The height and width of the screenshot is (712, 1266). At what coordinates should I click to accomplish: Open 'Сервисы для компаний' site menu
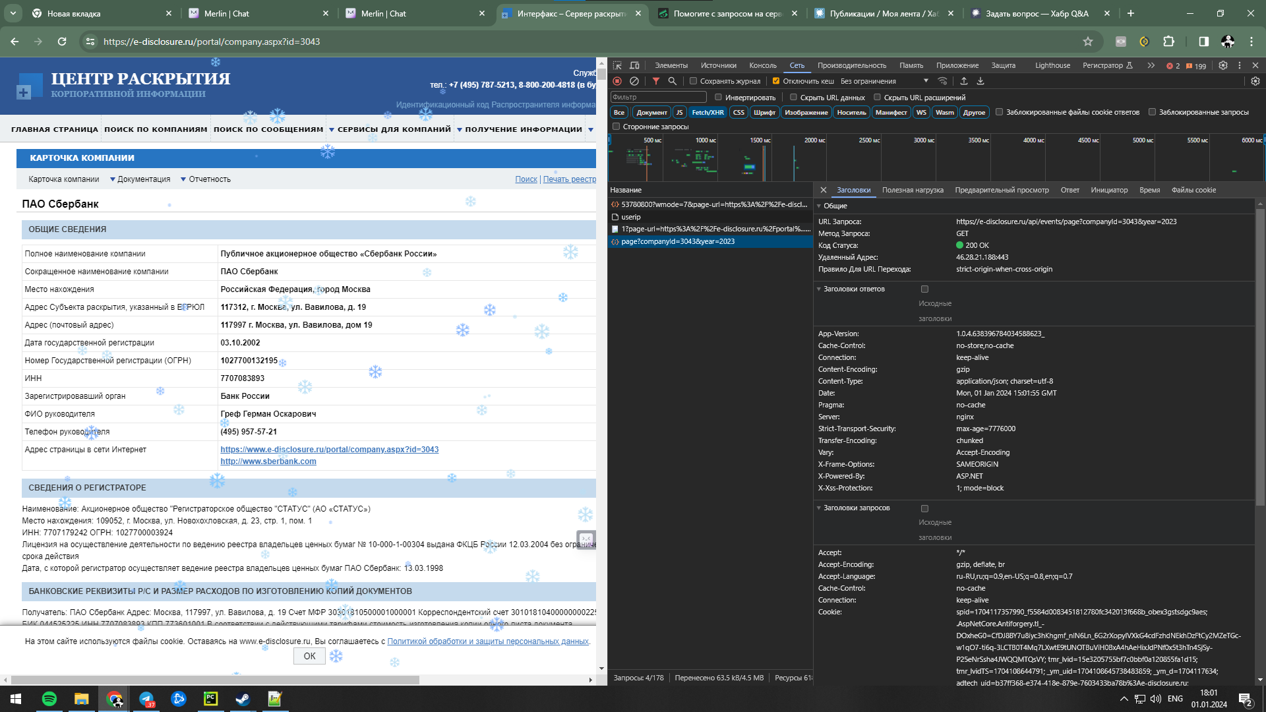pyautogui.click(x=390, y=129)
